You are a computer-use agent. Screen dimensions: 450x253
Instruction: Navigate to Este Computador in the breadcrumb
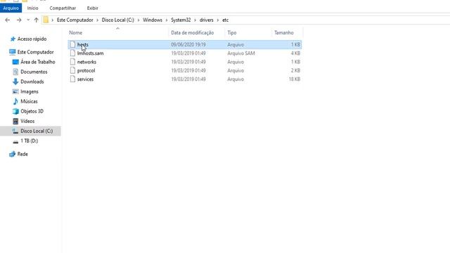(x=75, y=20)
